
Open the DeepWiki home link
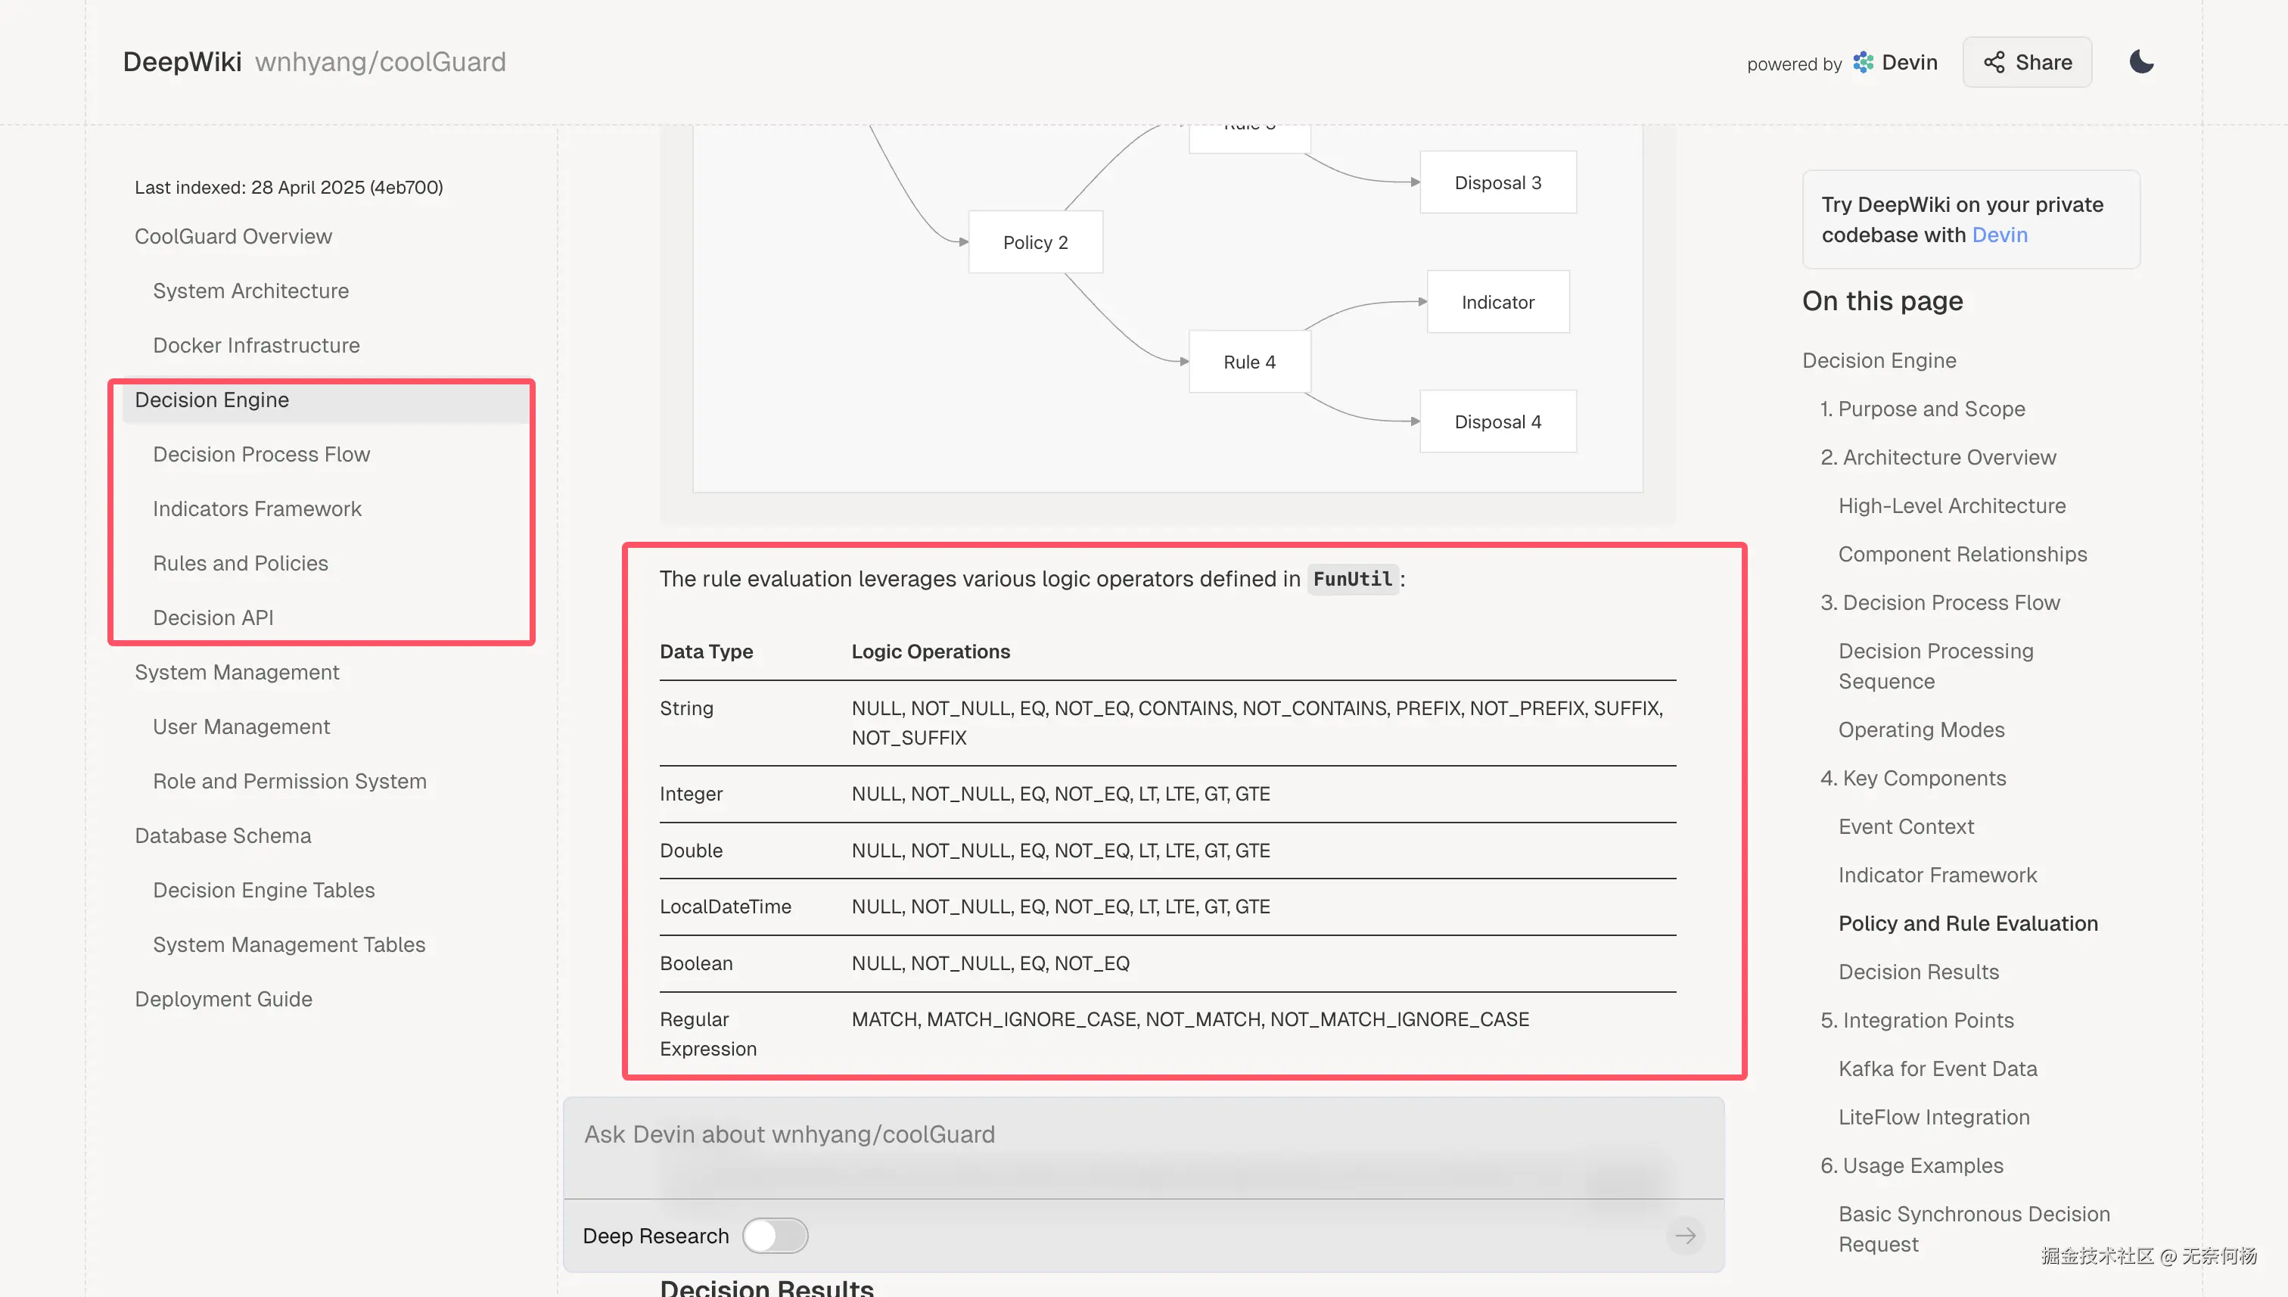[x=182, y=61]
